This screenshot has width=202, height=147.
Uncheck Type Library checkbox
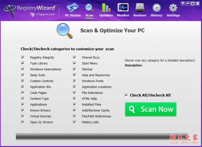tap(23, 63)
